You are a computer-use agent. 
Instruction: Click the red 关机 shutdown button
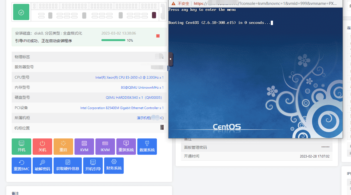point(42,147)
